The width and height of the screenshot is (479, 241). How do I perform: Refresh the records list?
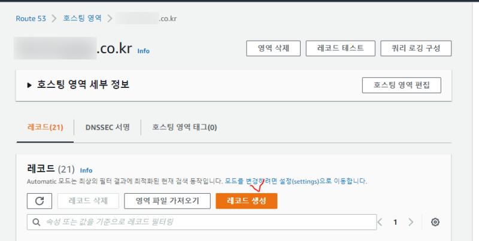click(40, 201)
